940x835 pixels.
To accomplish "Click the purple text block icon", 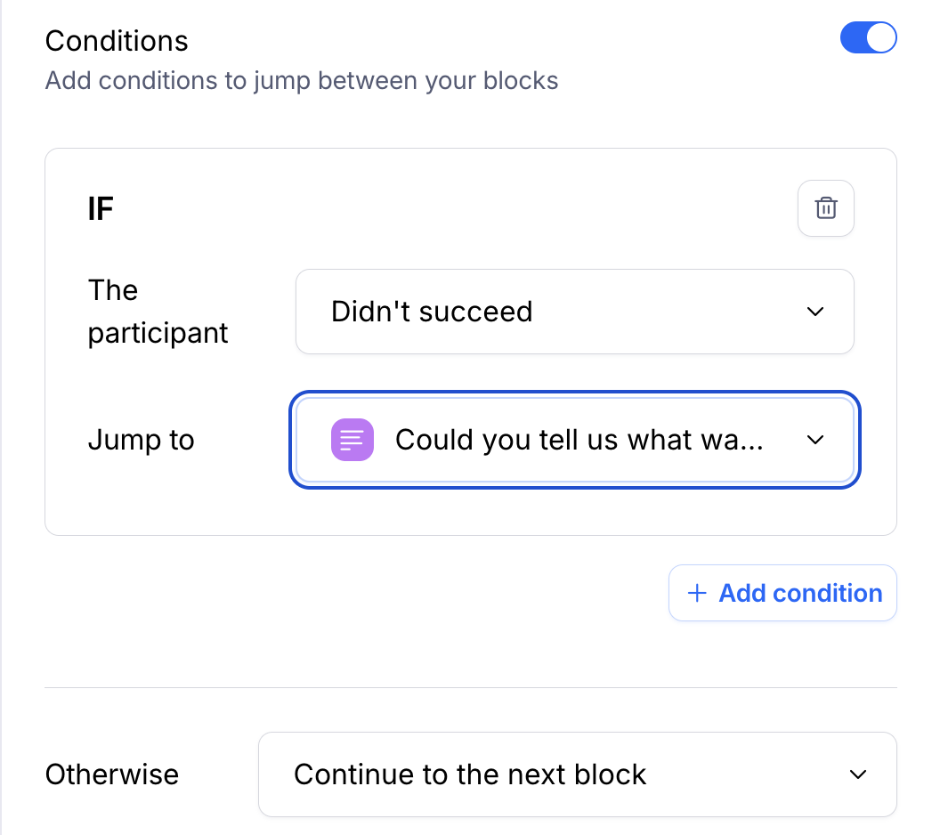I will 352,441.
